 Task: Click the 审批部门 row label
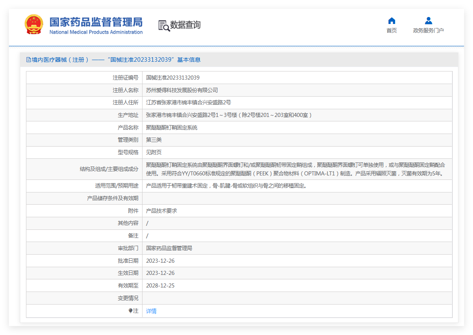coord(128,249)
